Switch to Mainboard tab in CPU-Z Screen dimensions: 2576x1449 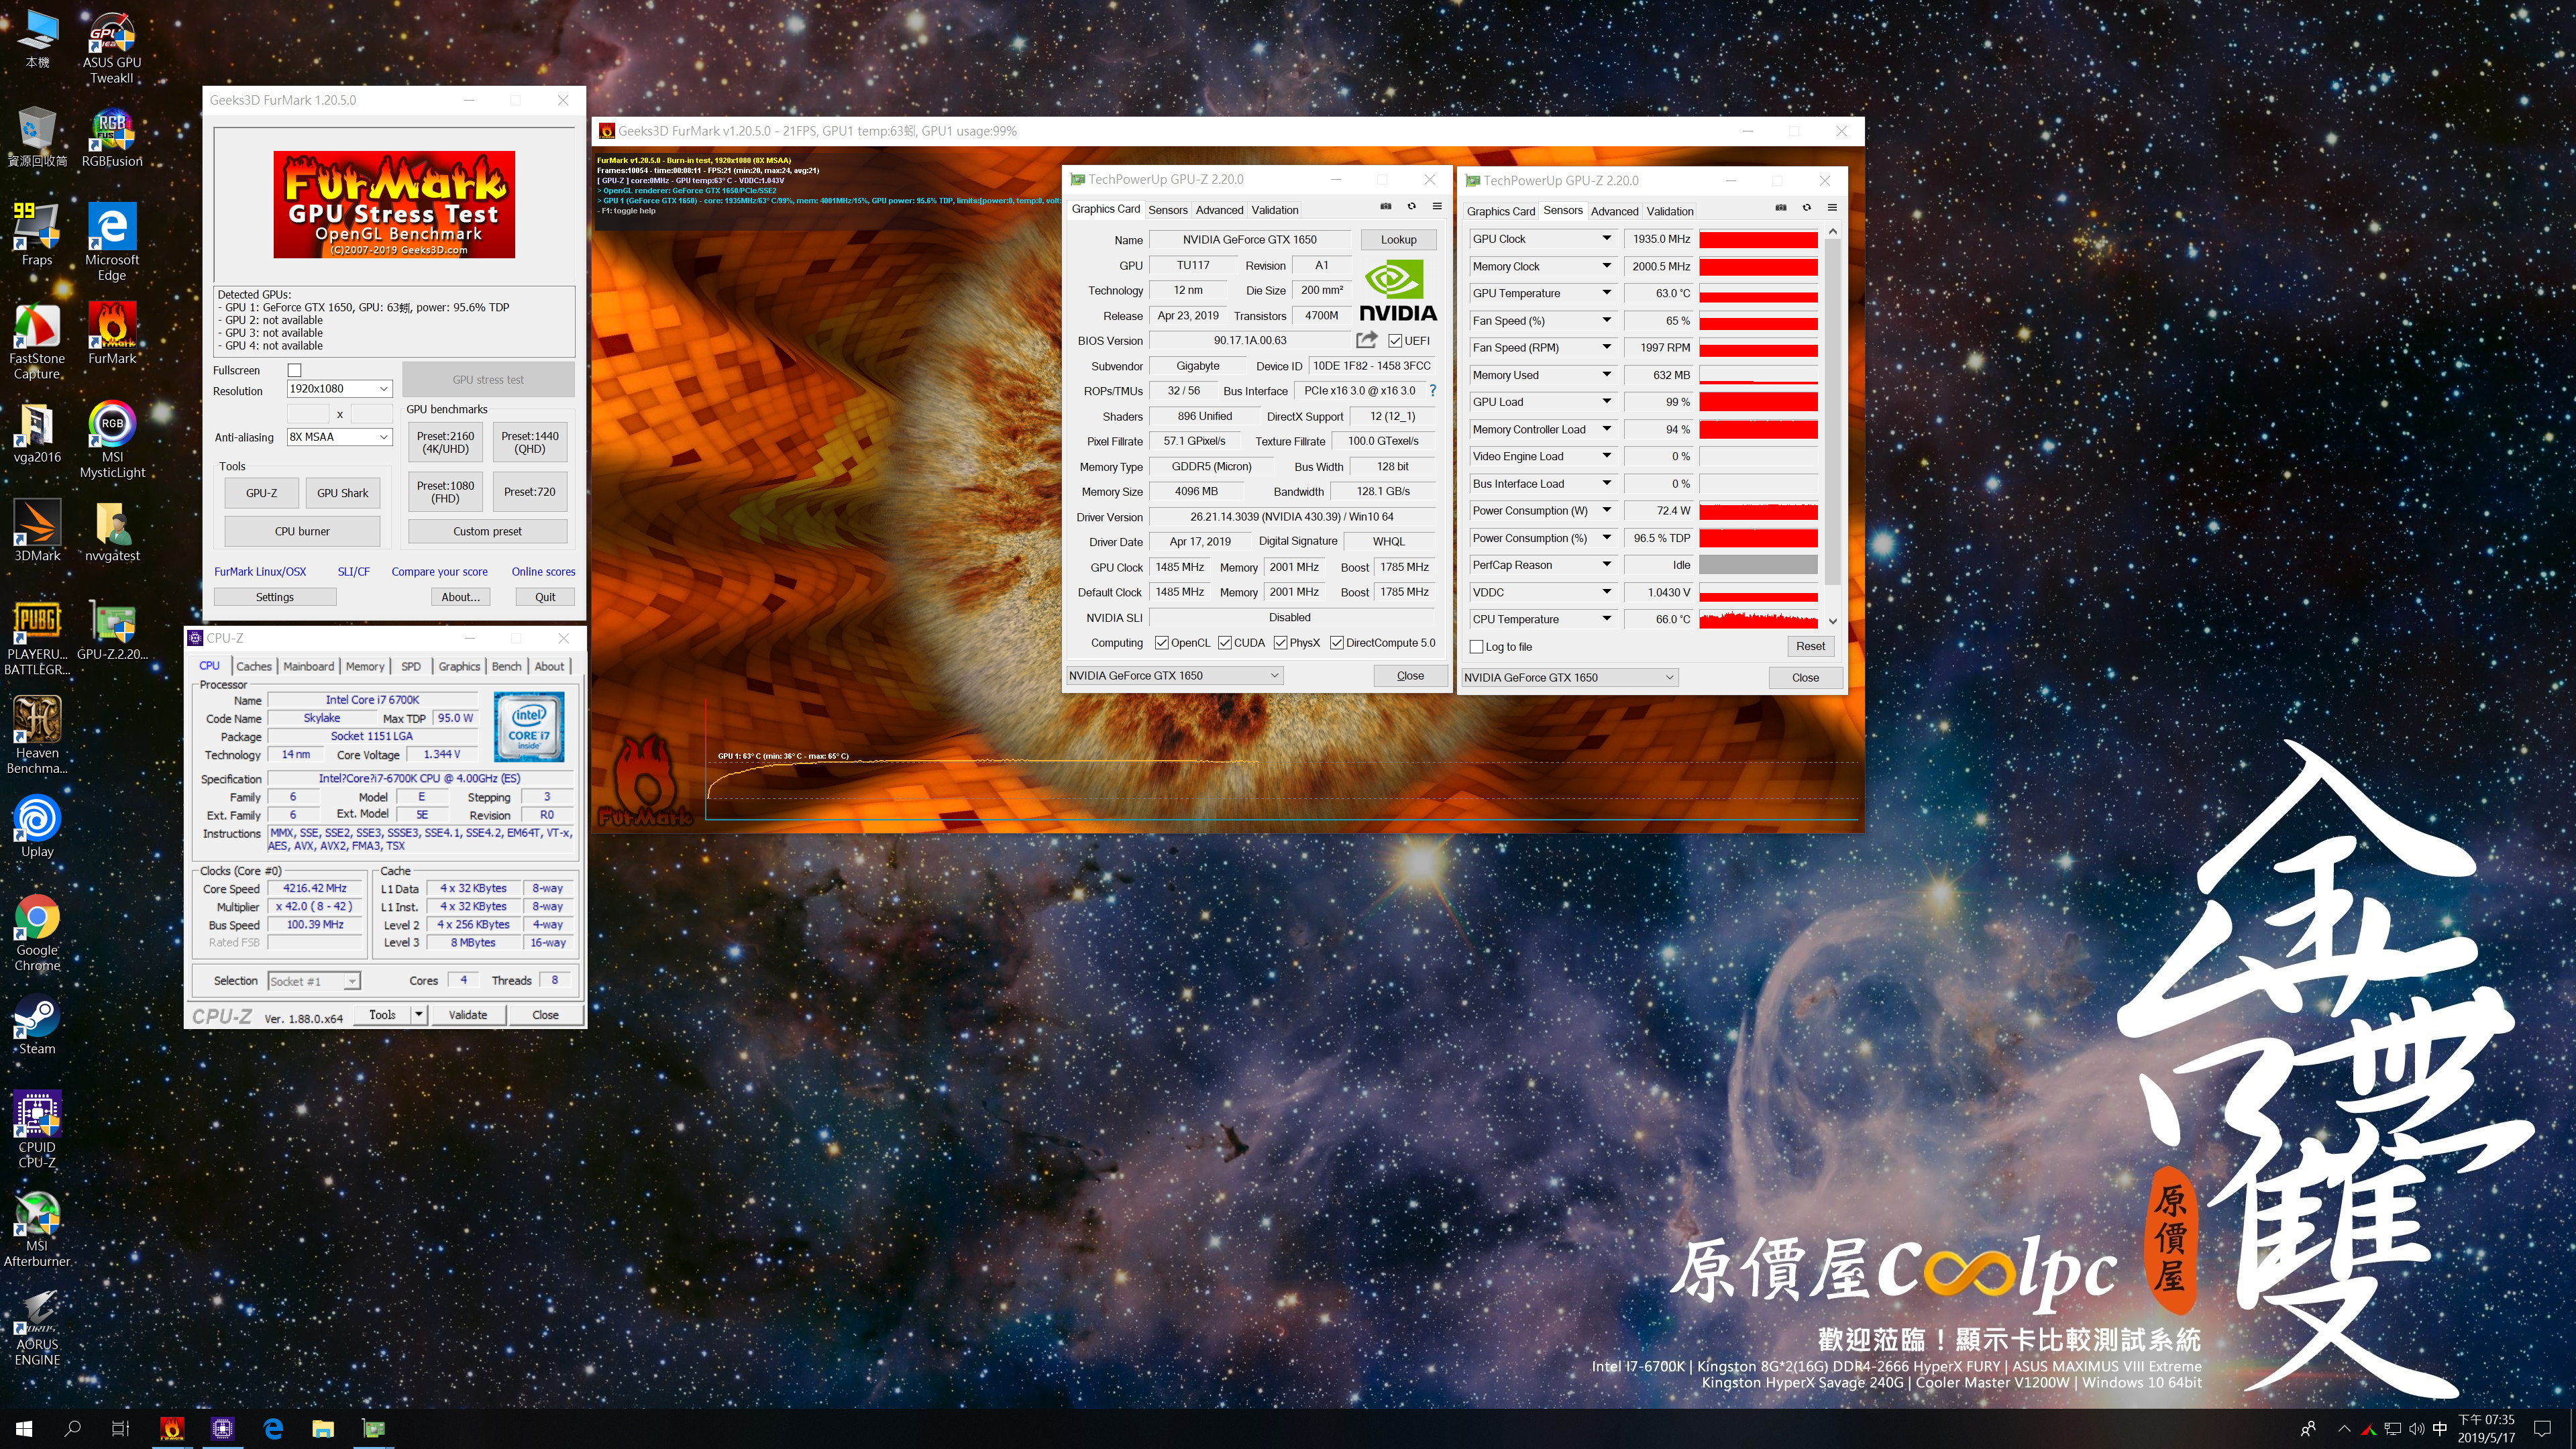308,666
